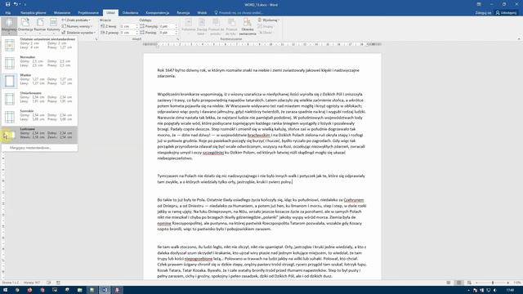The width and height of the screenshot is (523, 294).
Task: Open the Dzielenie wyrazów dropdown
Action: (78, 33)
